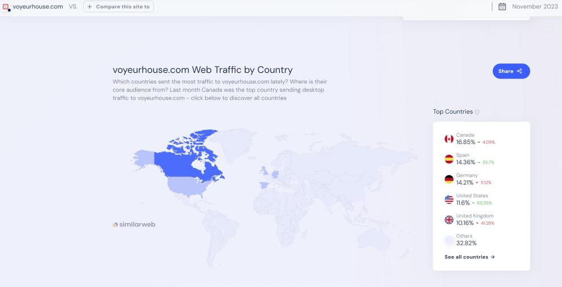
Task: Click the United States flag icon
Action: pyautogui.click(x=449, y=200)
